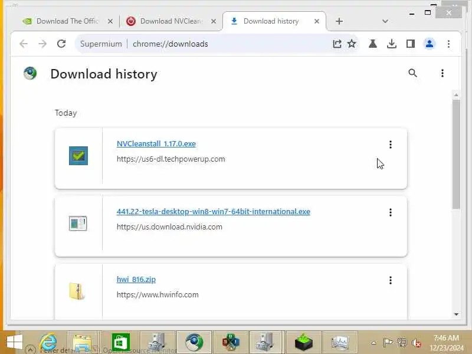This screenshot has width=472, height=354.
Task: Click the https://us6-dl.techpowerup.com source URL
Action: pyautogui.click(x=171, y=159)
